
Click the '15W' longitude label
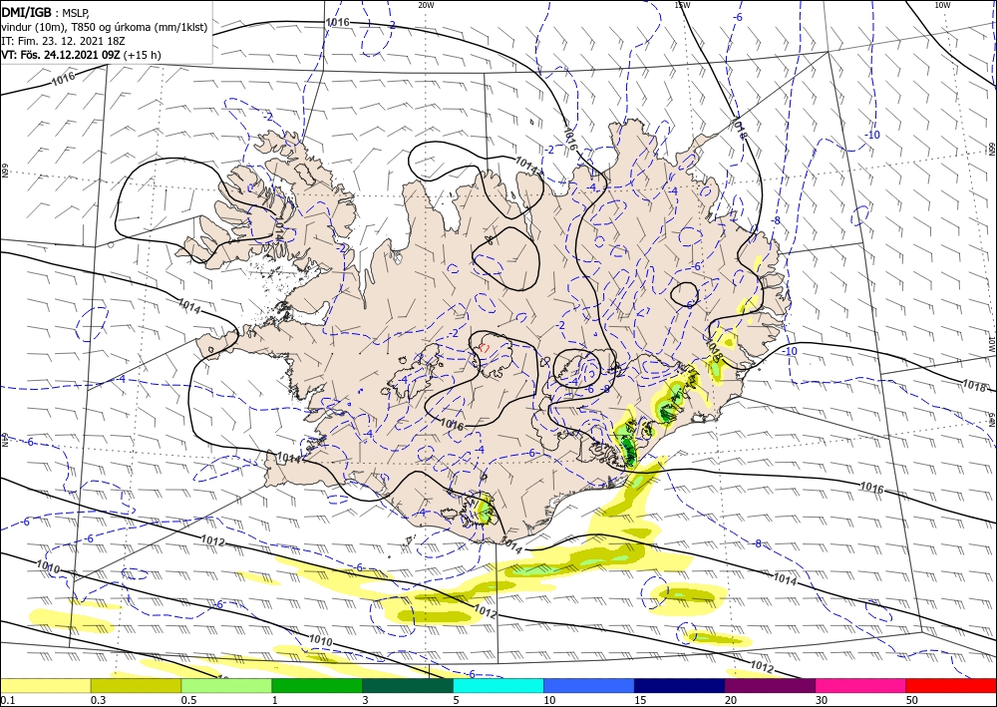pos(682,5)
